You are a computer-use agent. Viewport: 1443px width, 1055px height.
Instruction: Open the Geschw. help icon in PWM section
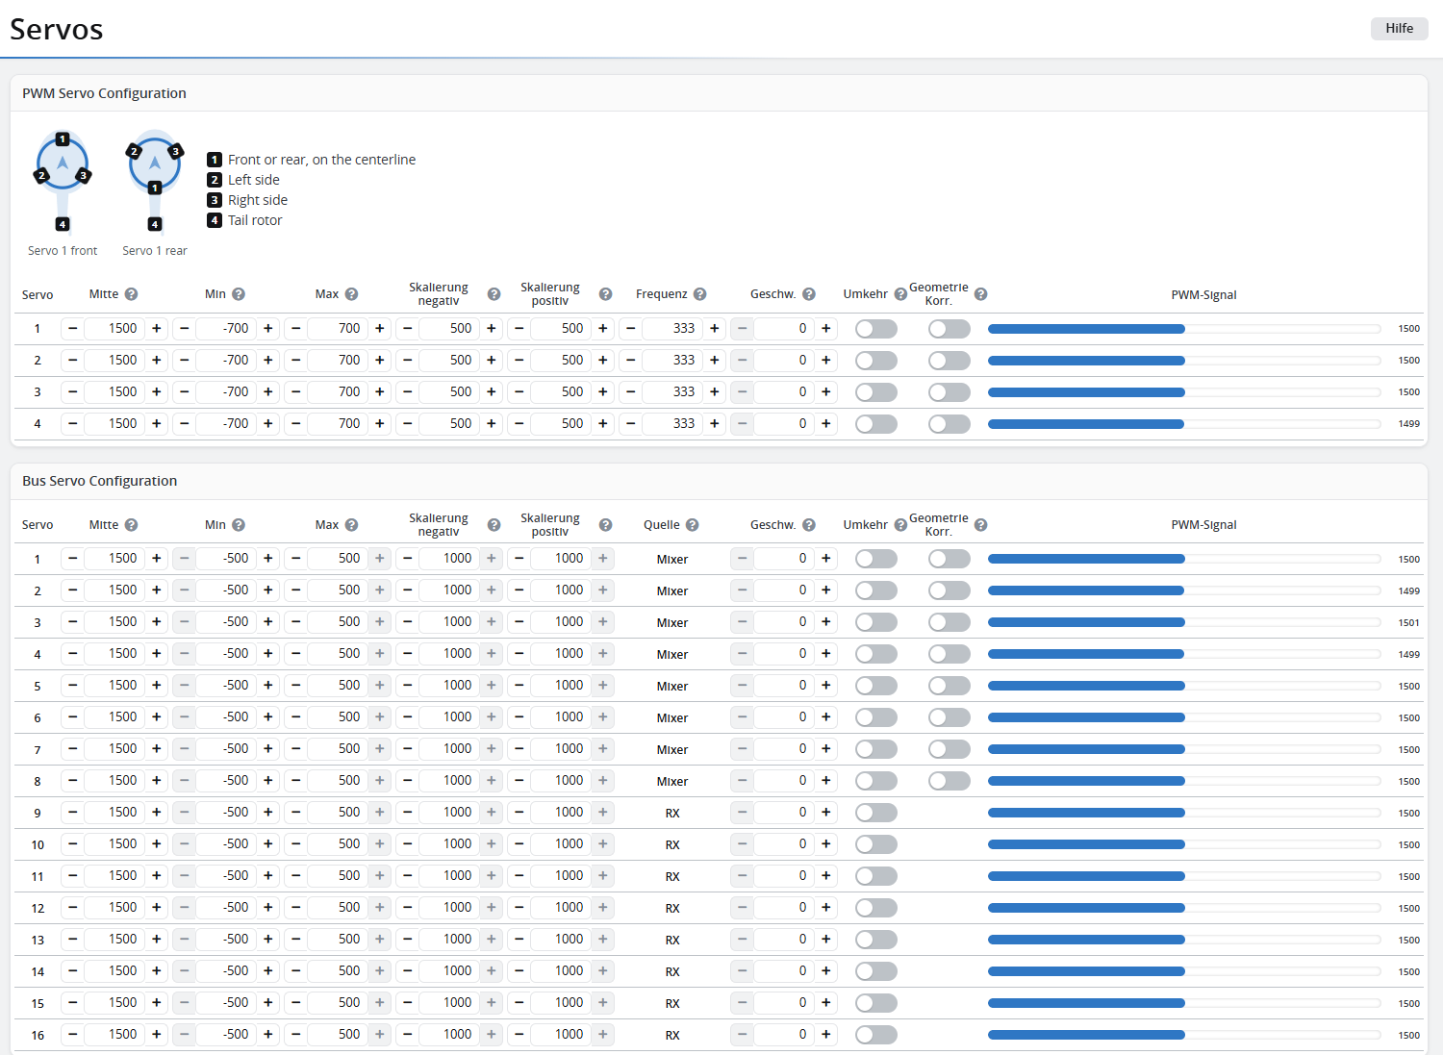[x=809, y=294]
